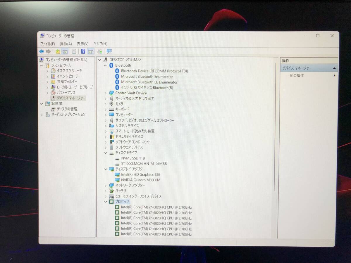
Task: Collapse the プロセッサ category
Action: [x=106, y=202]
